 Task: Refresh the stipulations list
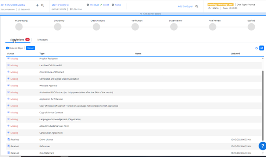(256, 48)
